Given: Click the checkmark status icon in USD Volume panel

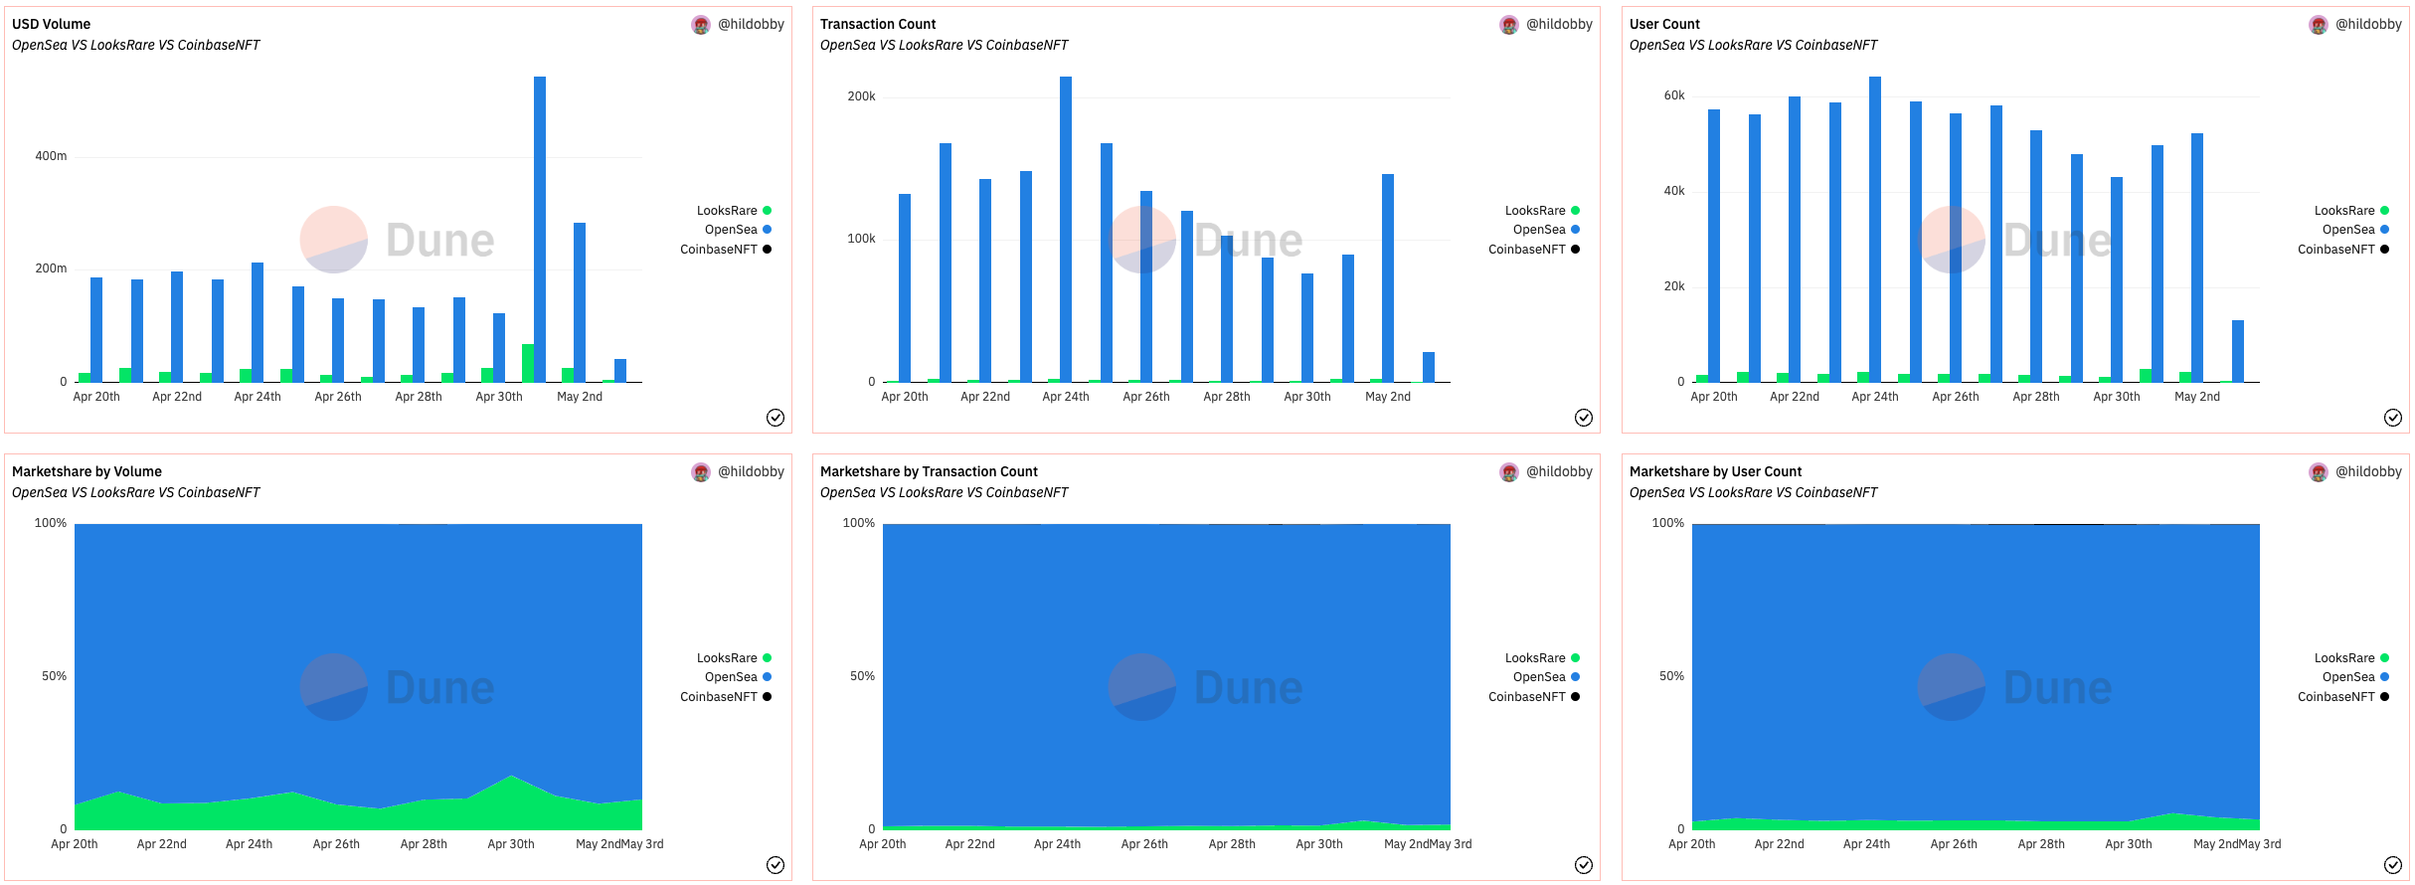Looking at the screenshot, I should pyautogui.click(x=776, y=418).
